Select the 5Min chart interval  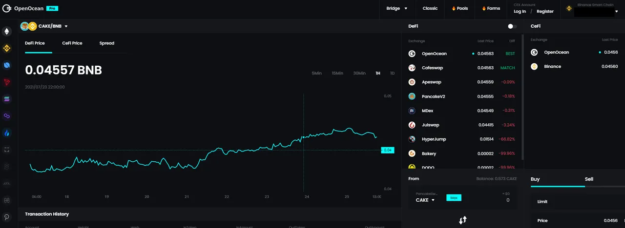(317, 73)
